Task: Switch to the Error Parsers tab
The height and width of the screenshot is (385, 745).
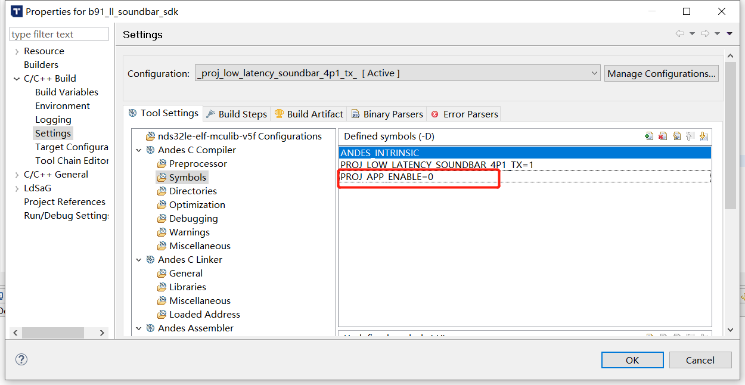Action: click(465, 114)
